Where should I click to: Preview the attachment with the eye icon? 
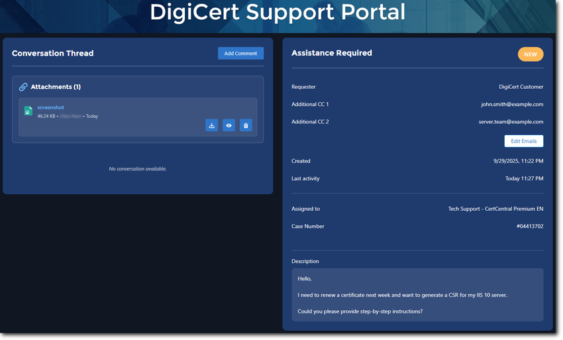coord(229,125)
